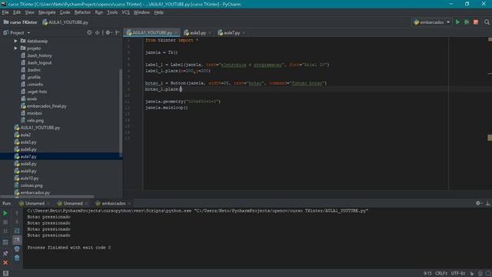Start debugging with the bug icon
This screenshot has width=492, height=277.
(467, 22)
